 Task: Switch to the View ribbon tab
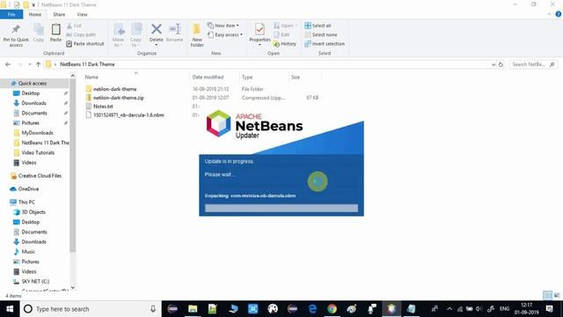pos(82,14)
